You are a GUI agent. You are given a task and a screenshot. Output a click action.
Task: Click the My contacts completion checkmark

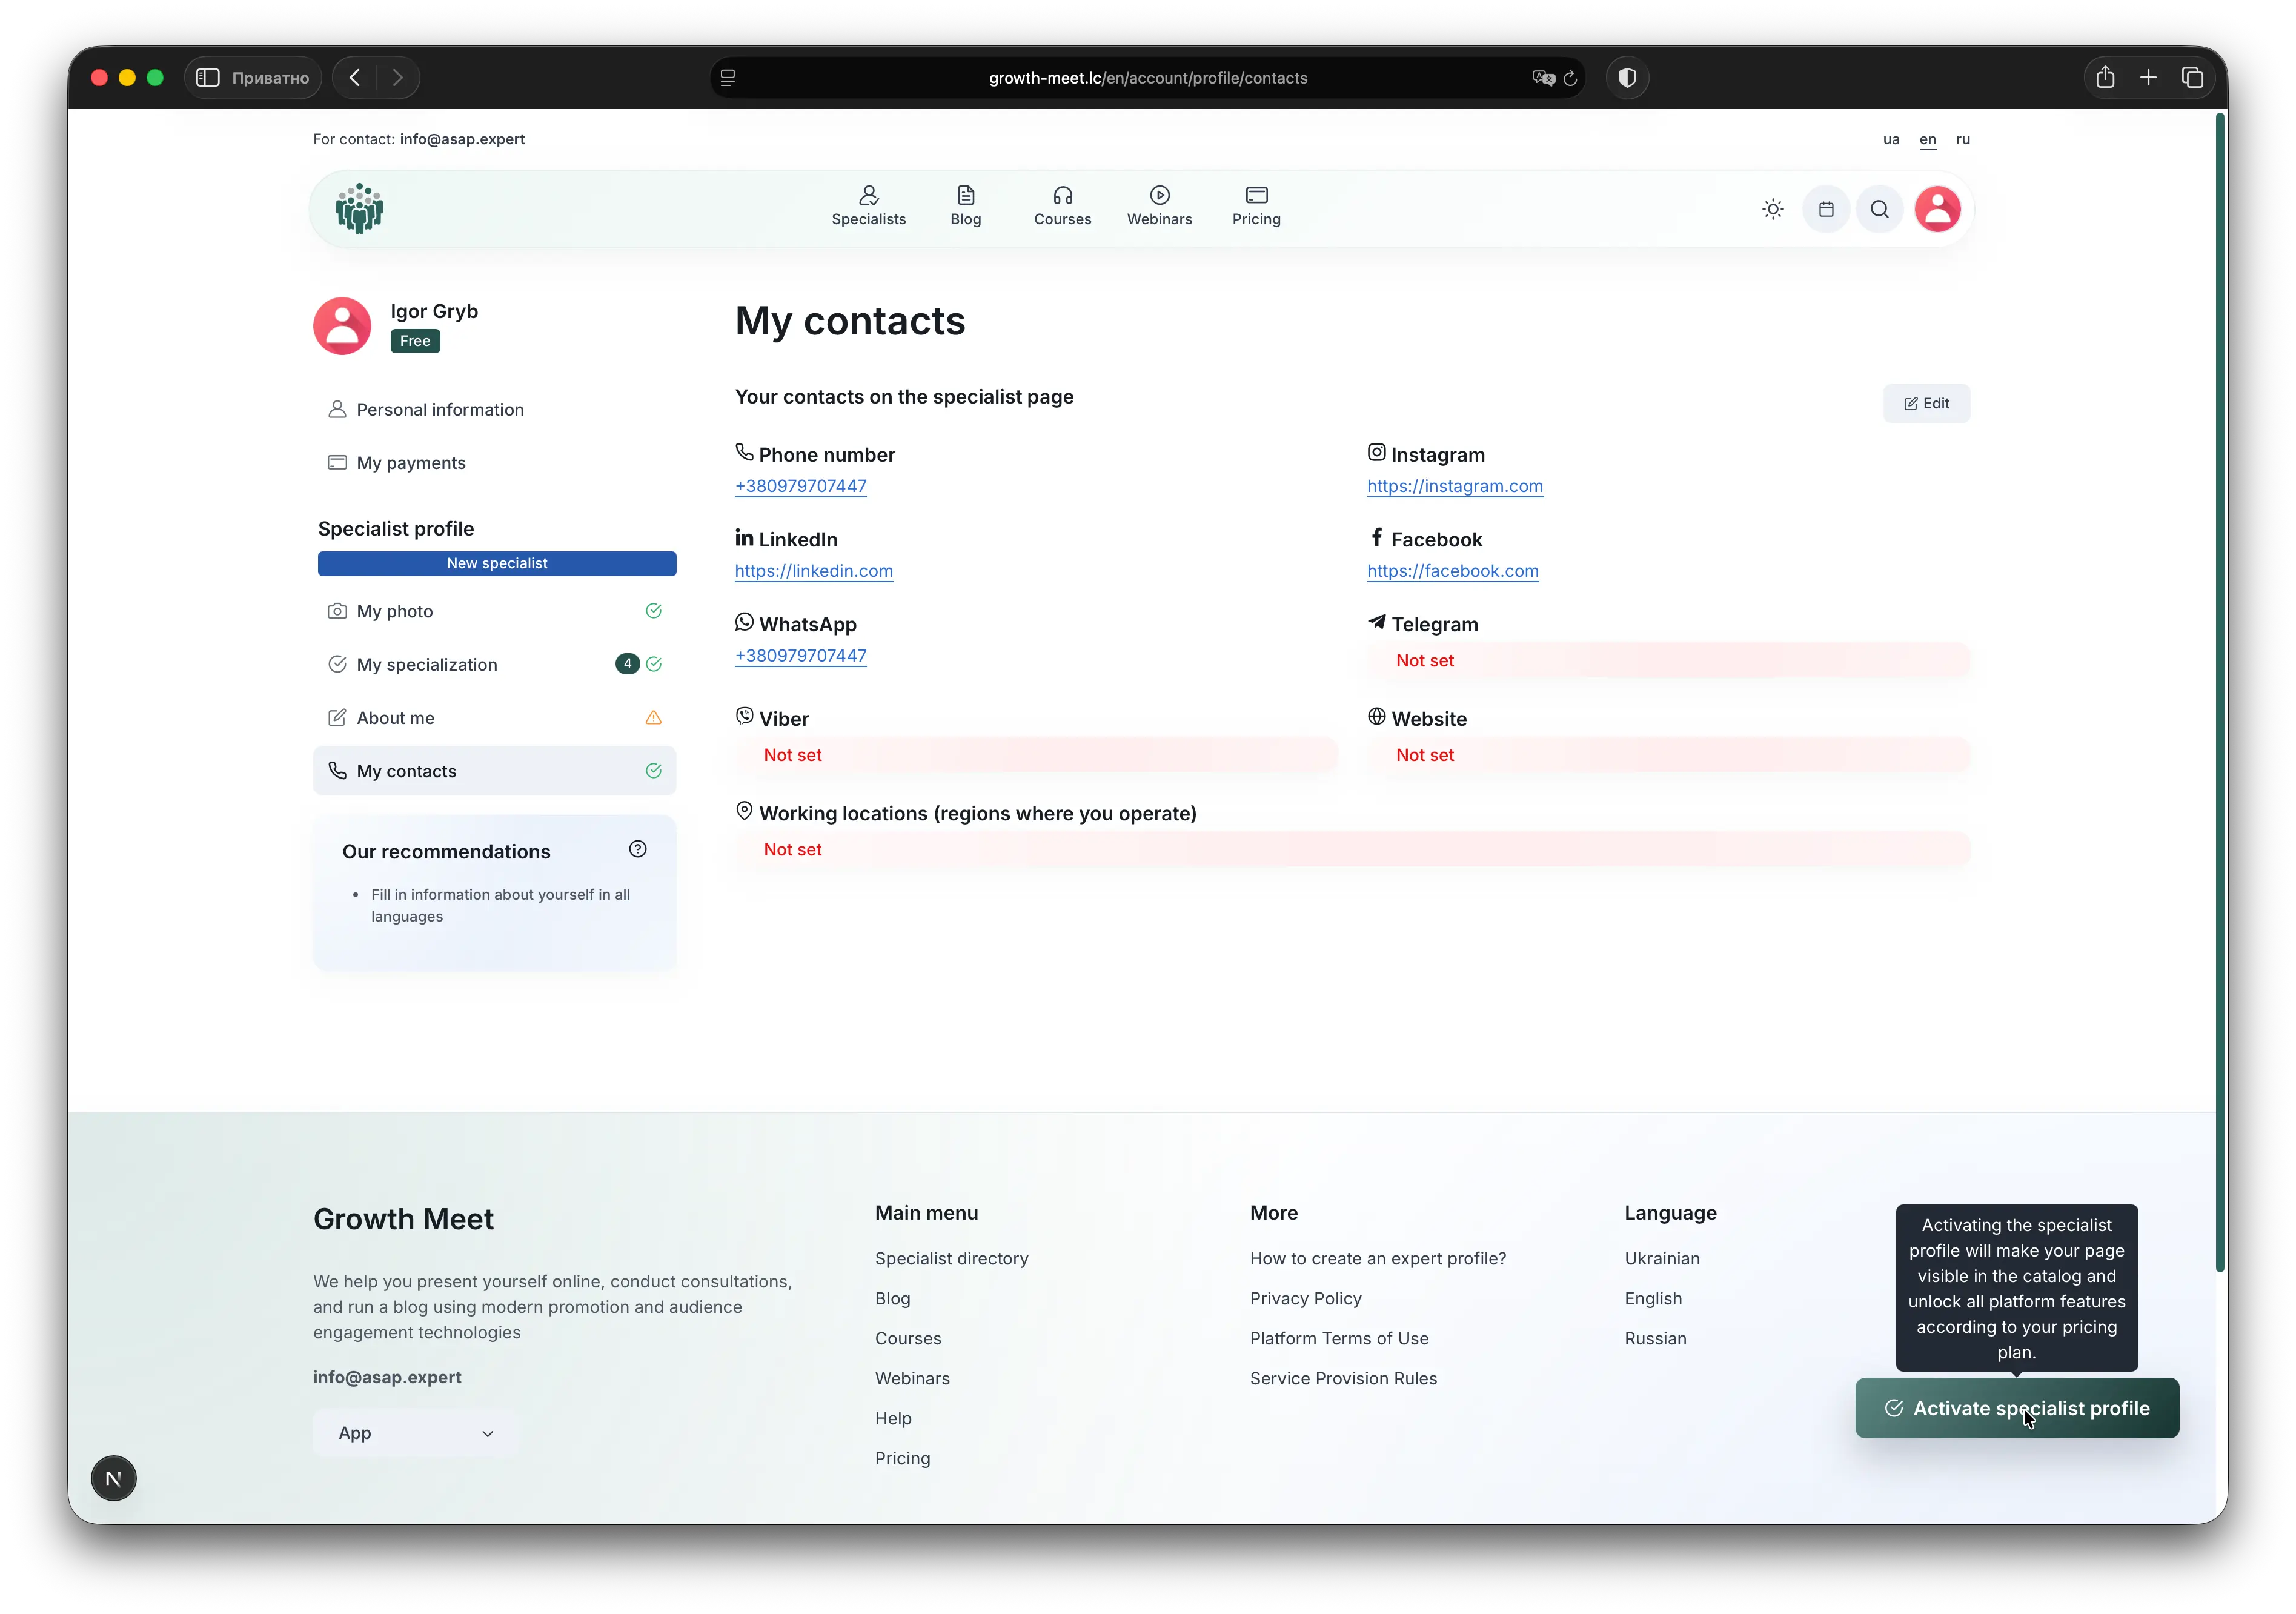(654, 771)
